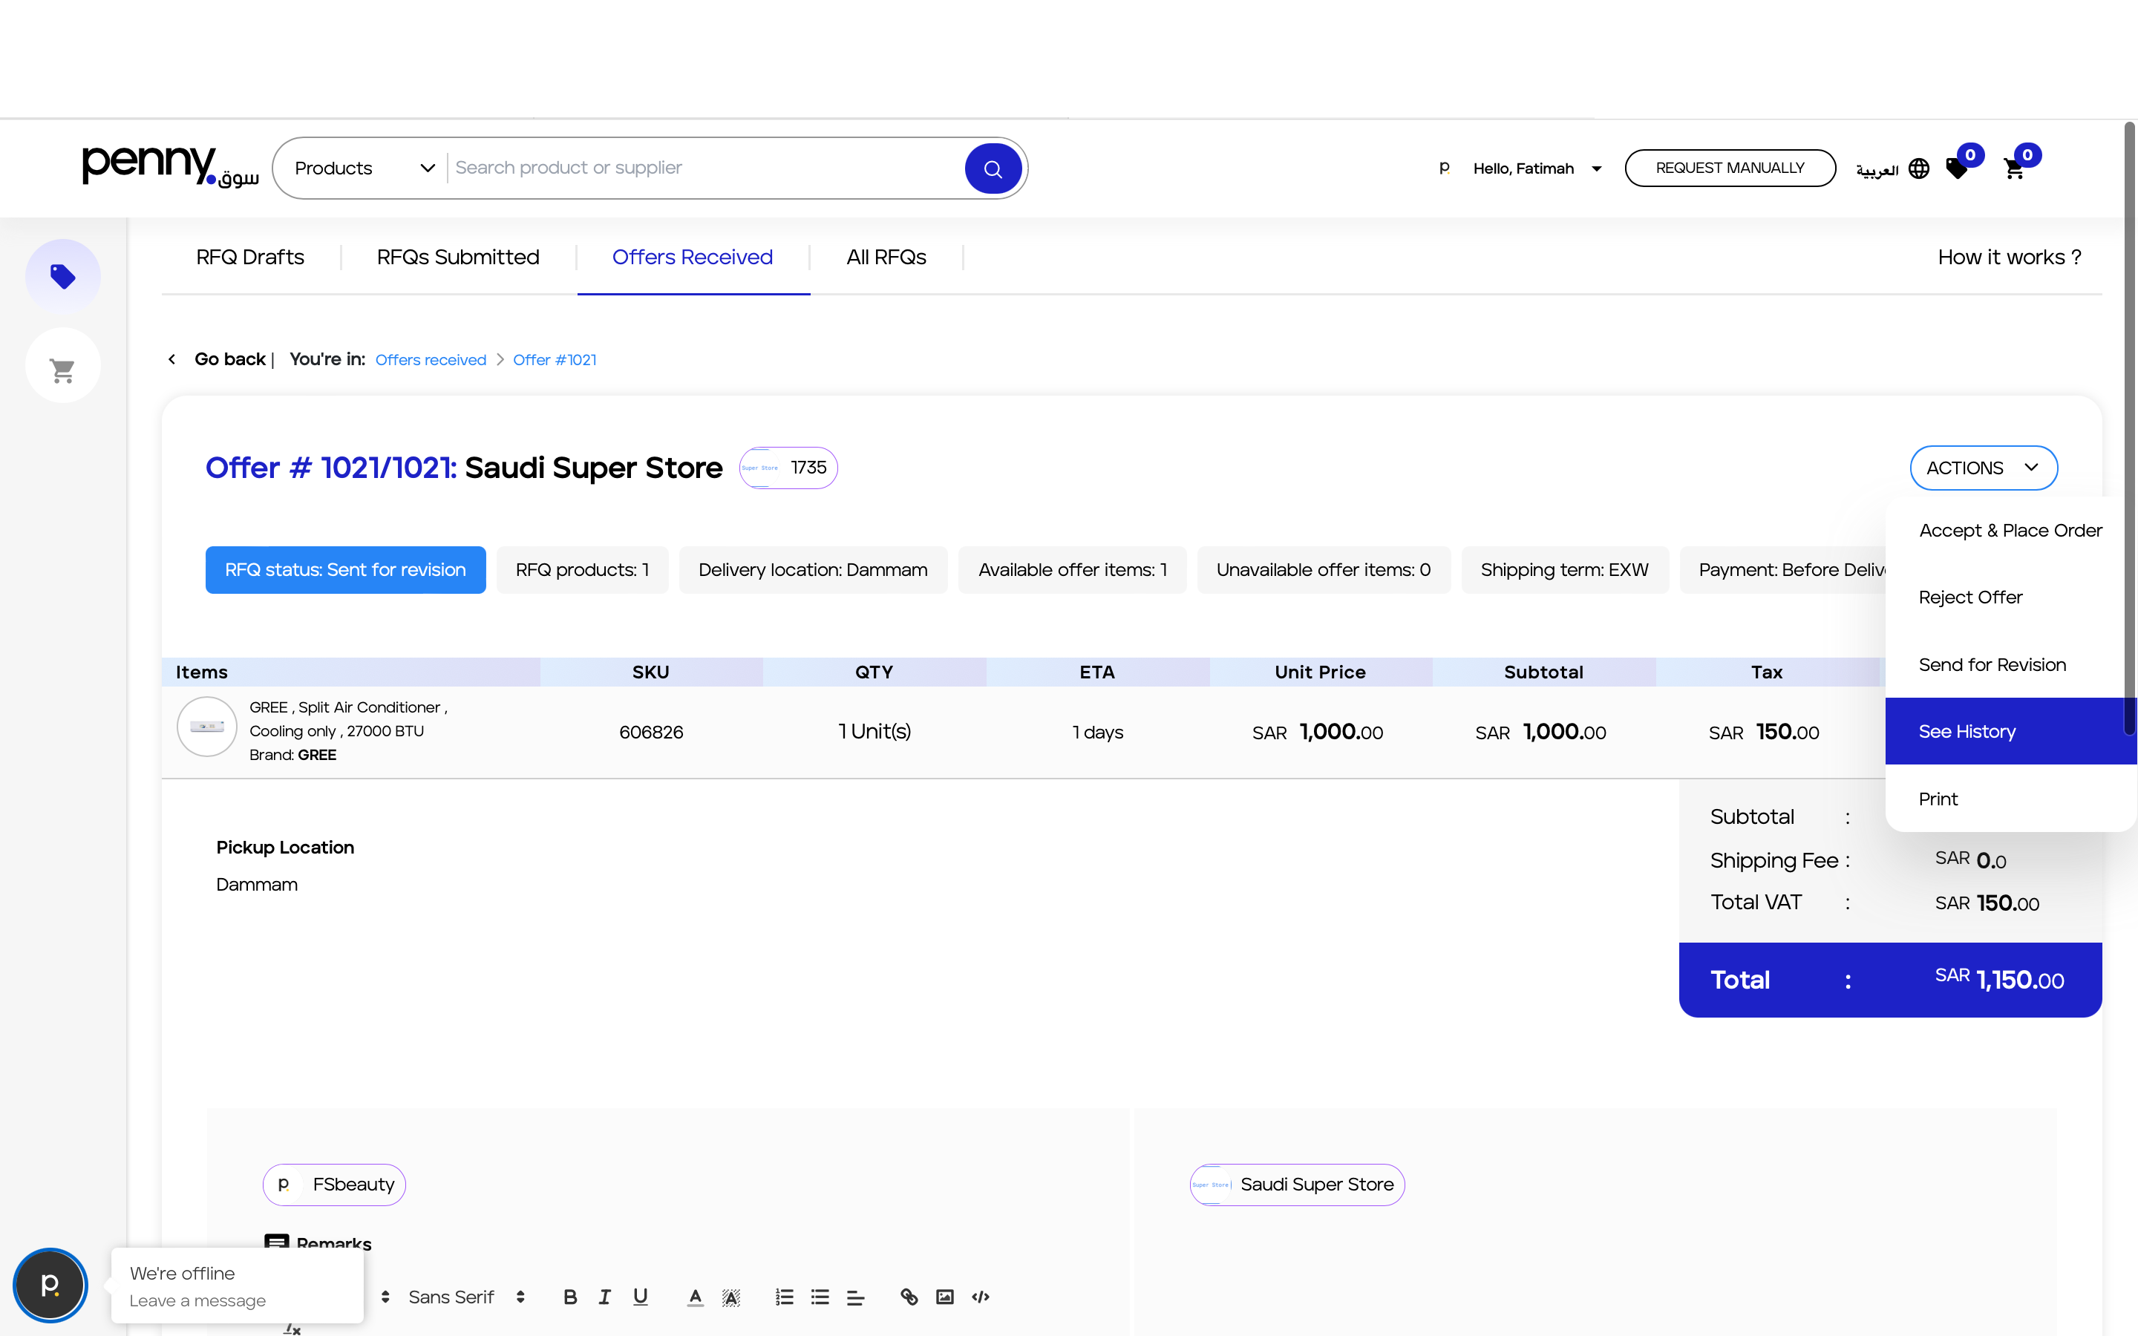Click the Shipping term: EXW tag
2138x1336 pixels.
point(1565,570)
